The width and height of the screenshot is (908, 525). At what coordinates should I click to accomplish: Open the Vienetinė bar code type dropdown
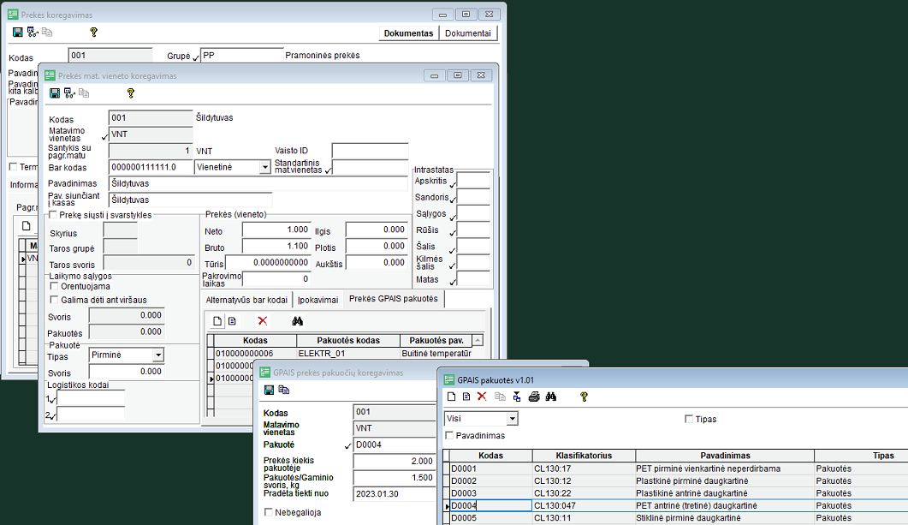pos(264,168)
